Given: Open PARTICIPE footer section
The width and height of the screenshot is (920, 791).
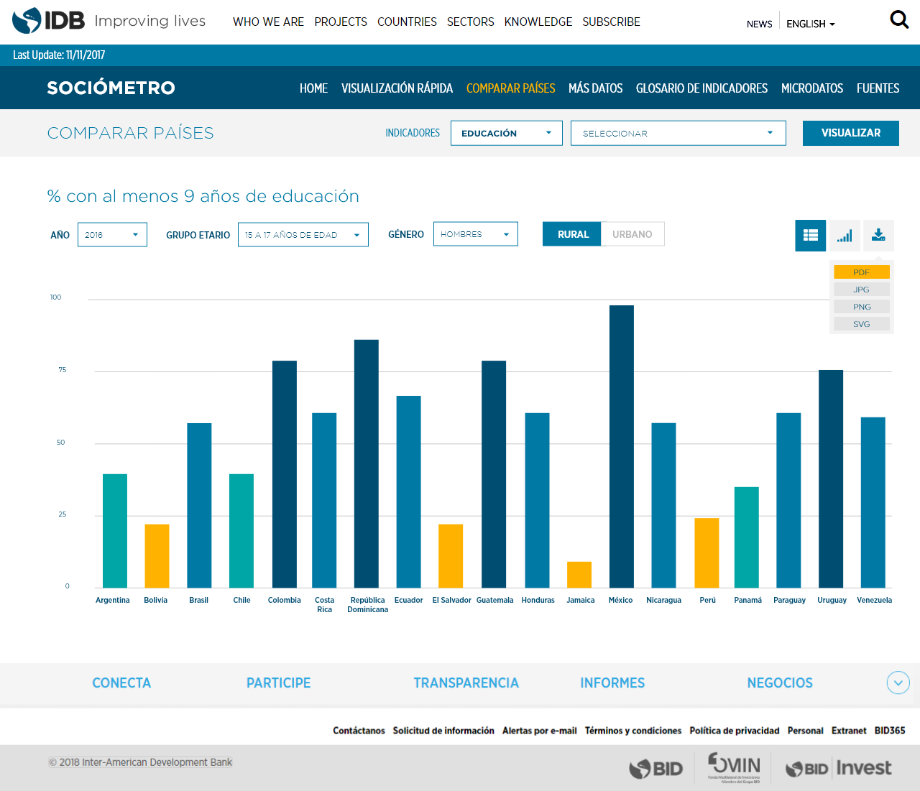Looking at the screenshot, I should (278, 683).
